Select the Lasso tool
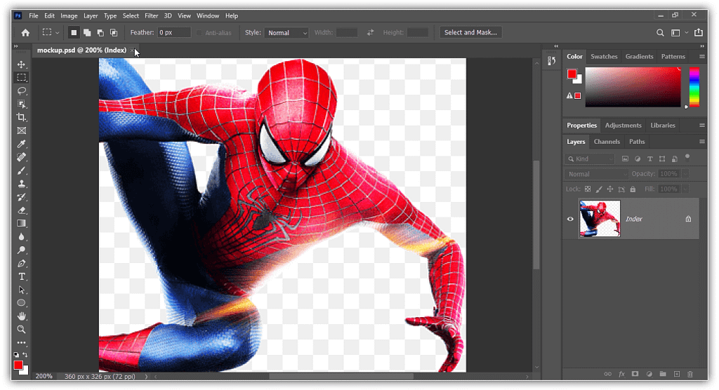719x390 pixels. (22, 90)
